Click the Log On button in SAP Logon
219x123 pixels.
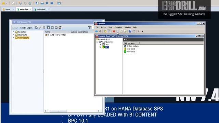[x=15, y=28]
